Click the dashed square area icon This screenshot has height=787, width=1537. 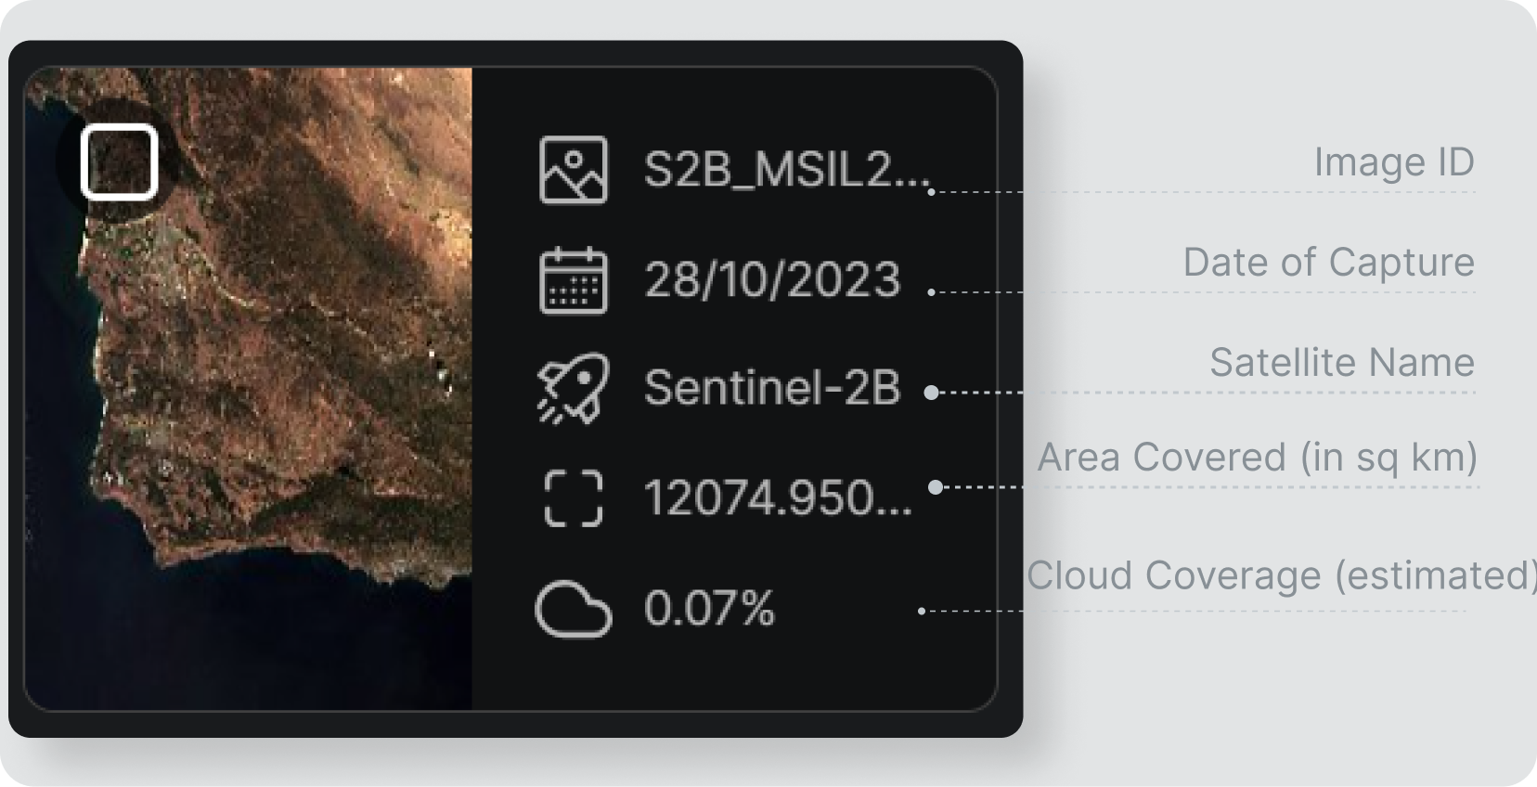[574, 498]
